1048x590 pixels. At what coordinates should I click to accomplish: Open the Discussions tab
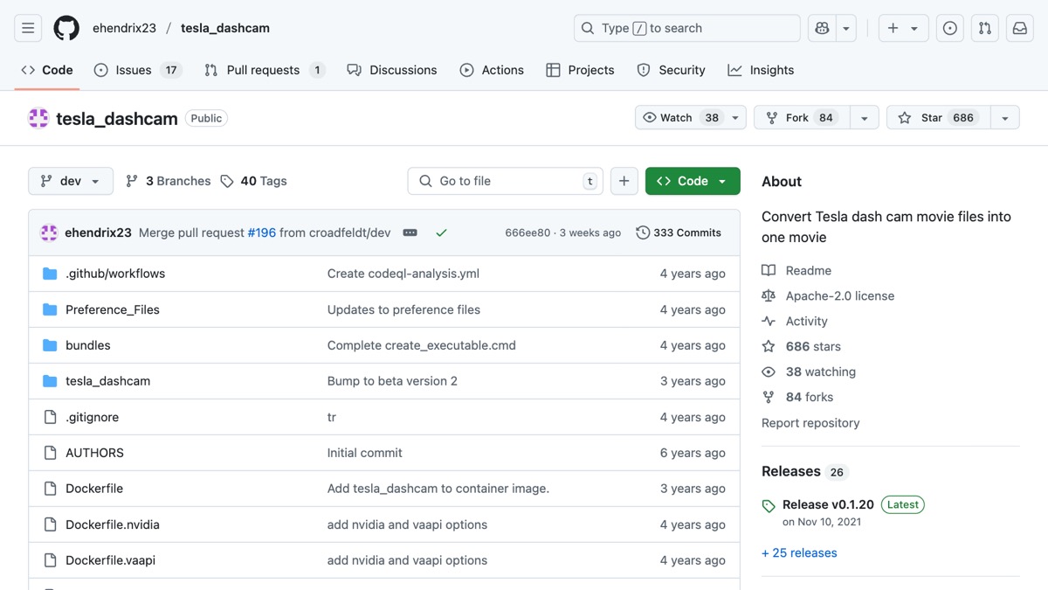pos(392,70)
